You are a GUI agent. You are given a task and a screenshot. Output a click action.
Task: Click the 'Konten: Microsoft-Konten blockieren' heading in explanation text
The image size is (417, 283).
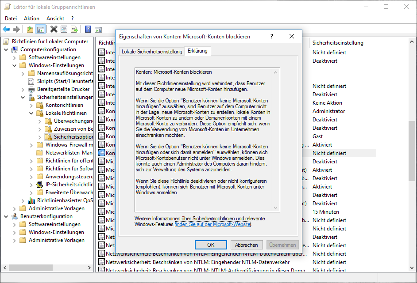pyautogui.click(x=174, y=72)
